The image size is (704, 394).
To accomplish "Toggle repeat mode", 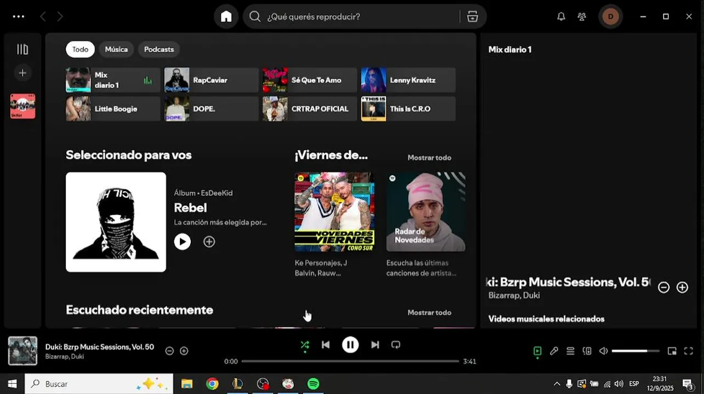I will 396,345.
